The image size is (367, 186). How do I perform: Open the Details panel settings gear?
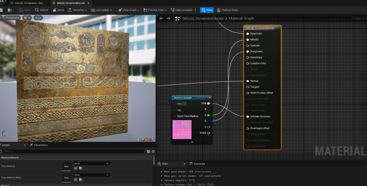pos(153,151)
